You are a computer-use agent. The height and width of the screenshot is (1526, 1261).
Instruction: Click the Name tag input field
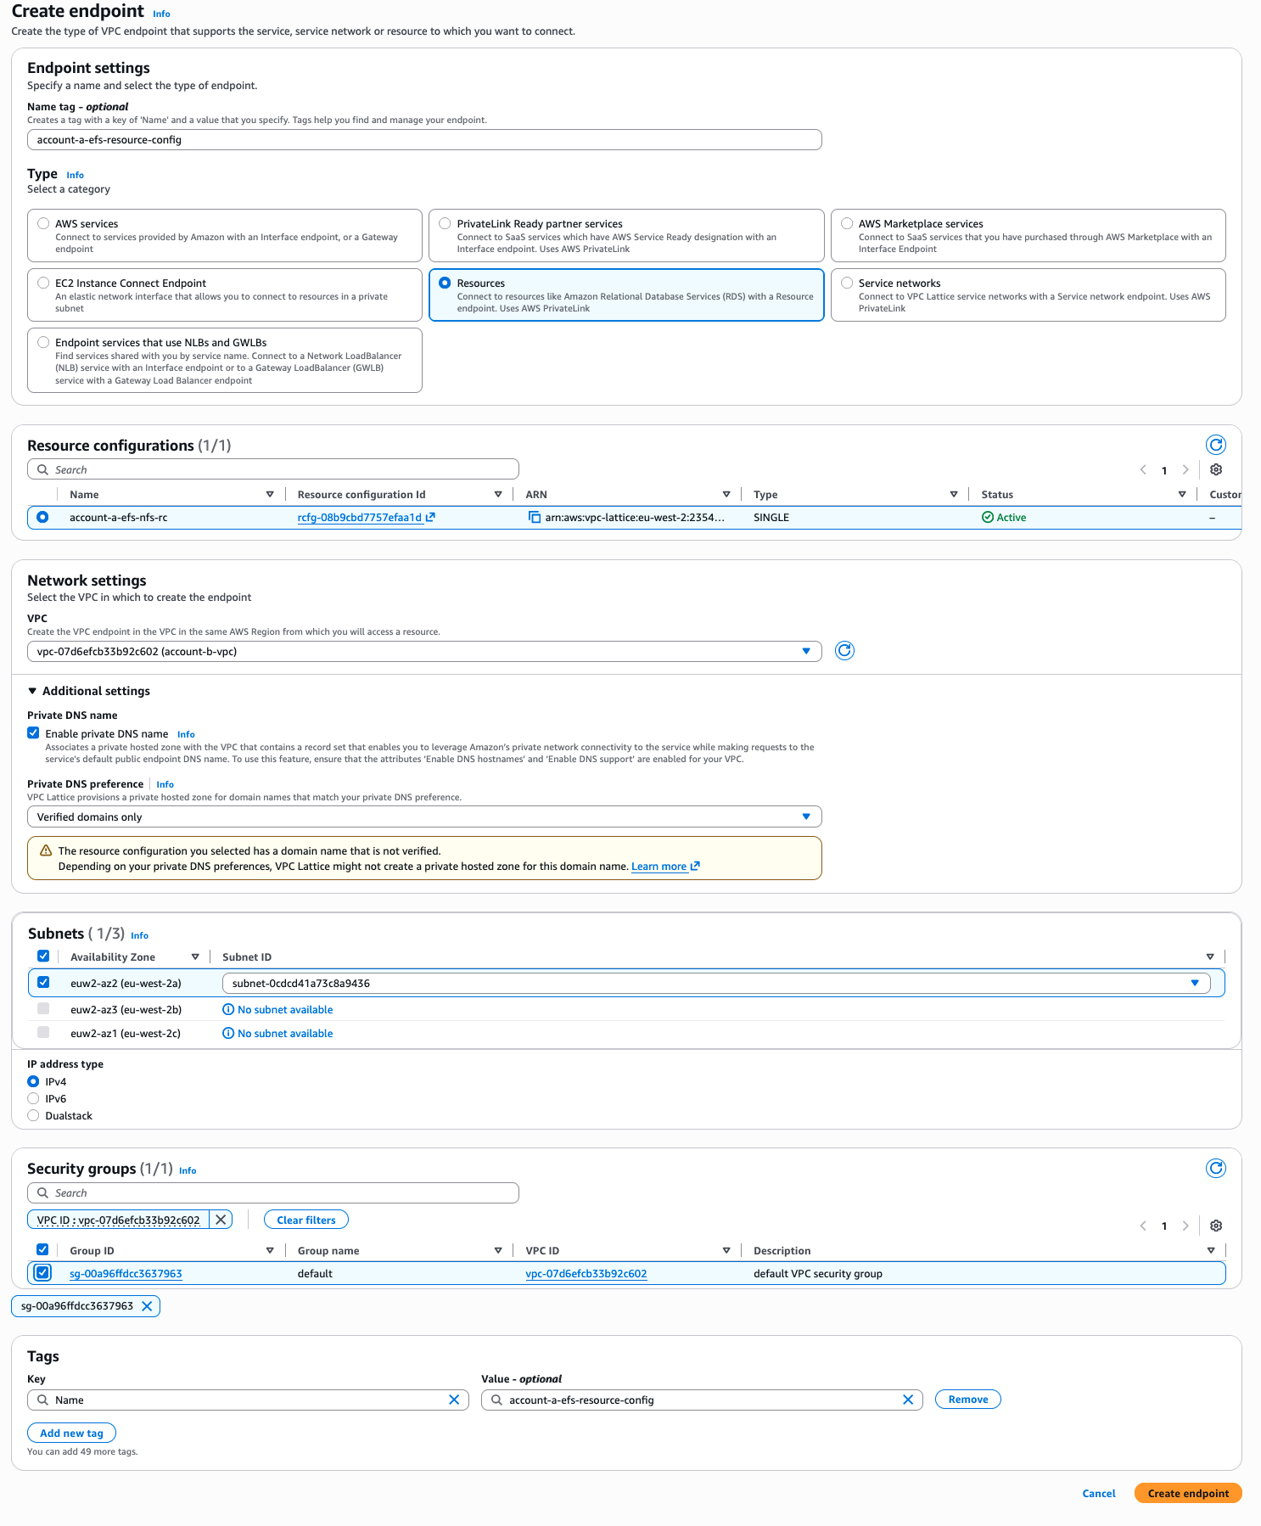pos(424,140)
